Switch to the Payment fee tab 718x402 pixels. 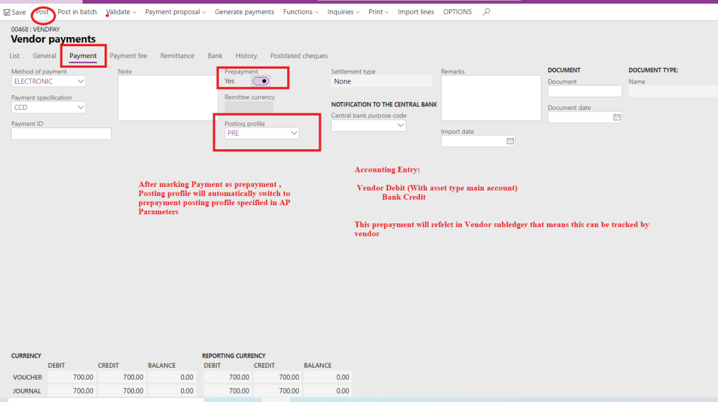click(x=128, y=56)
